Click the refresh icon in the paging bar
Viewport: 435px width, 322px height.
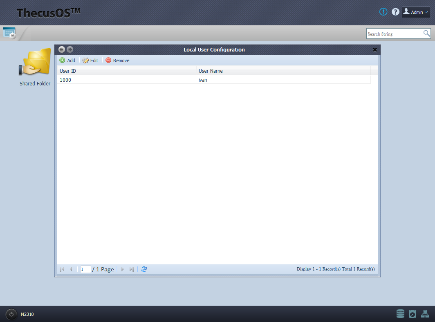click(x=144, y=269)
